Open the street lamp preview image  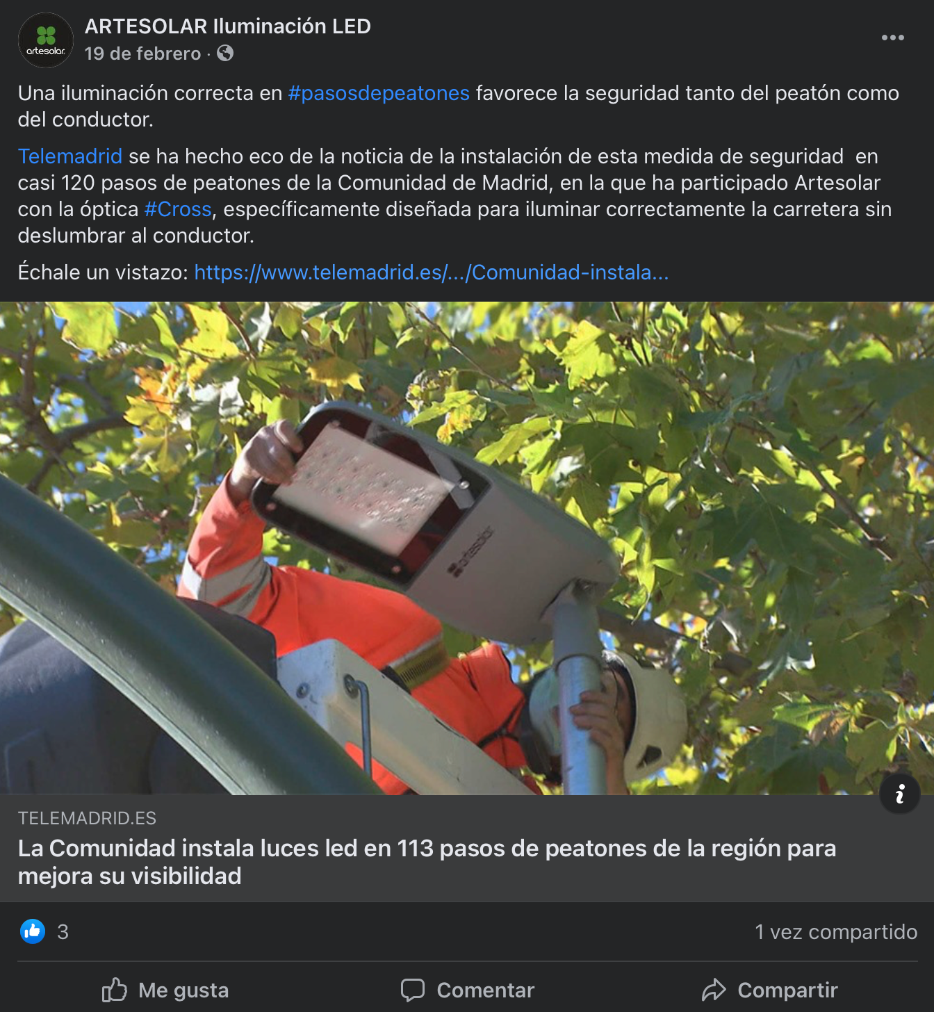click(x=467, y=548)
